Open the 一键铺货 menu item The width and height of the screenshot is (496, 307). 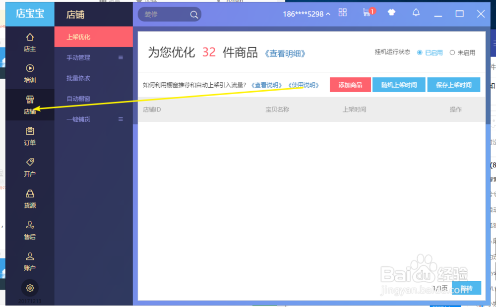click(x=94, y=119)
